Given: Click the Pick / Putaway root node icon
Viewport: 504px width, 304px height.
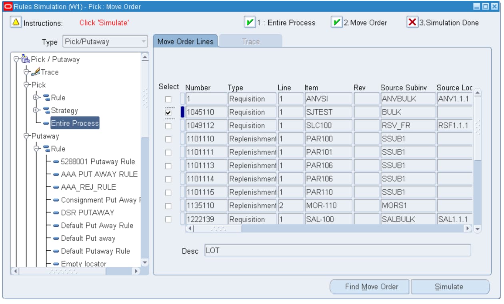Looking at the screenshot, I should (x=26, y=59).
